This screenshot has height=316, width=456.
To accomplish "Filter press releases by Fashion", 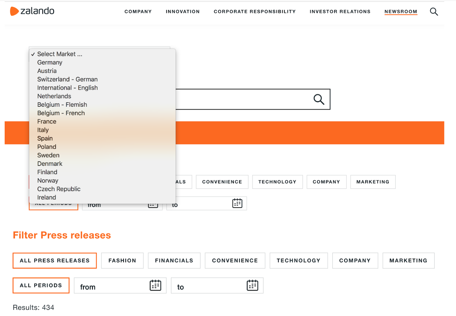I will 122,261.
